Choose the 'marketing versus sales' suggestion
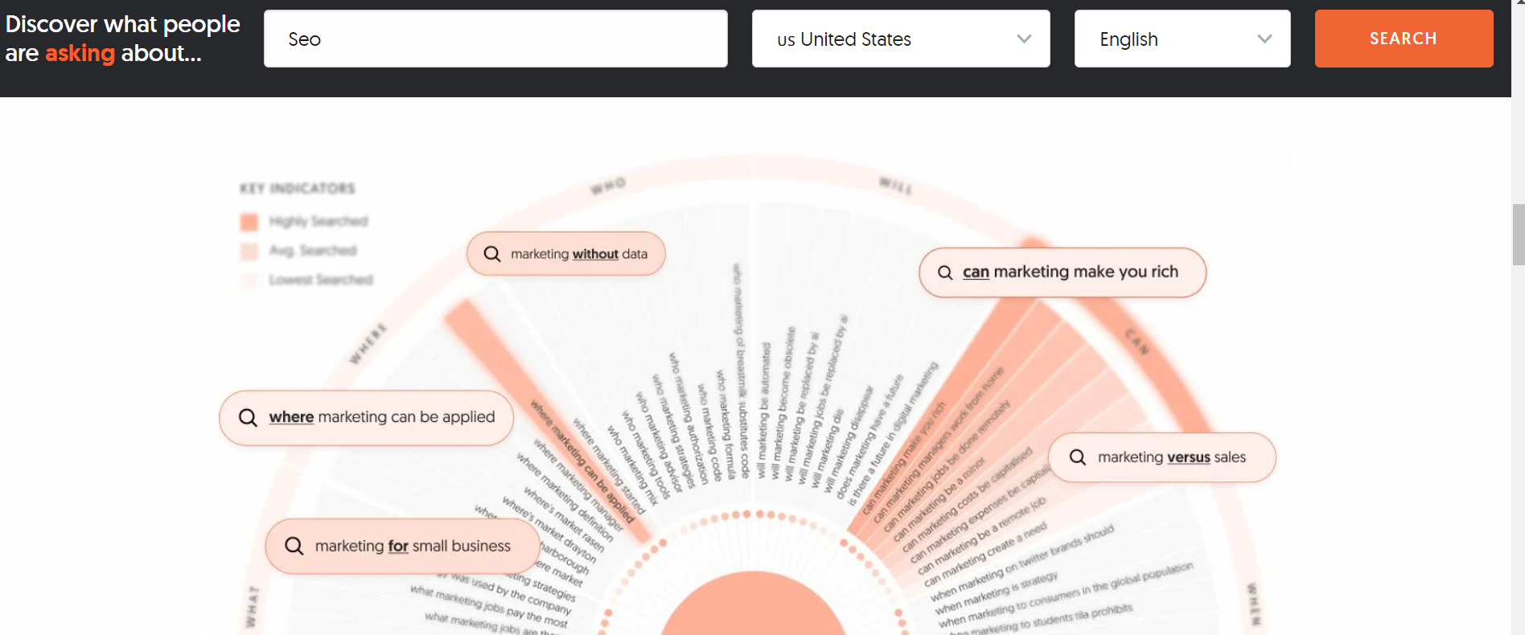1525x635 pixels. click(x=1171, y=457)
